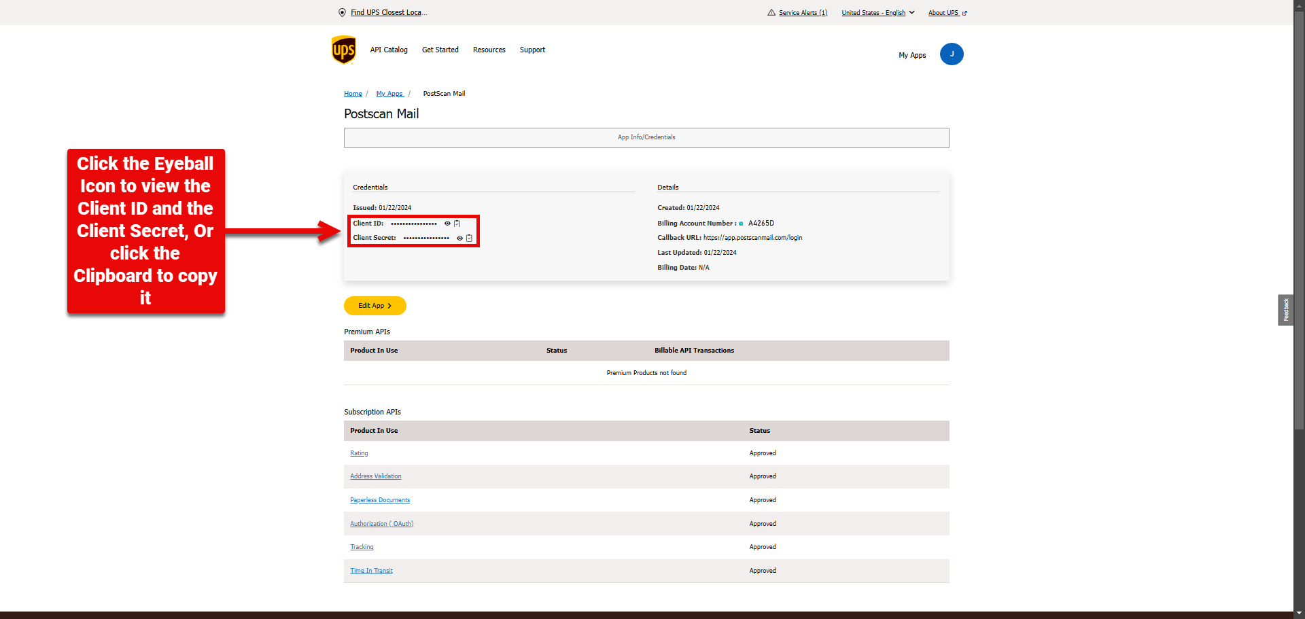Open the API Catalog menu
The image size is (1305, 619).
[389, 50]
